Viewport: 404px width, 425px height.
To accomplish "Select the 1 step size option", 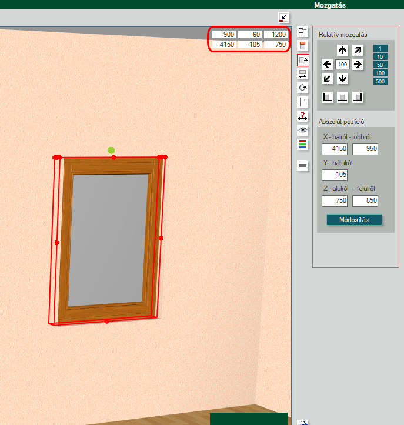I will click(380, 49).
